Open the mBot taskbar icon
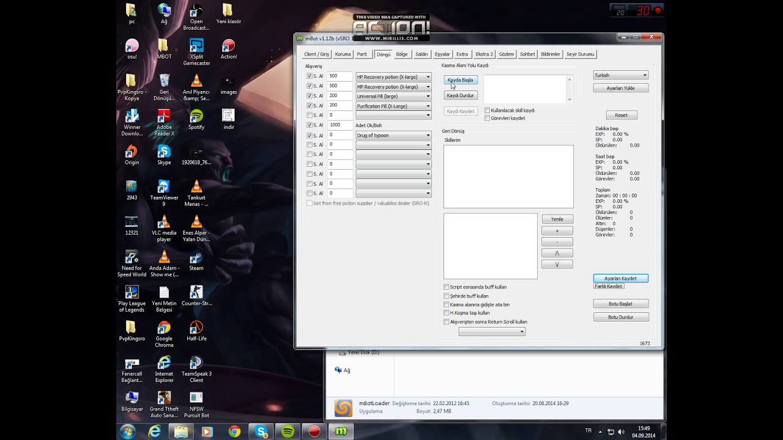This screenshot has height=440, width=783. (x=341, y=431)
